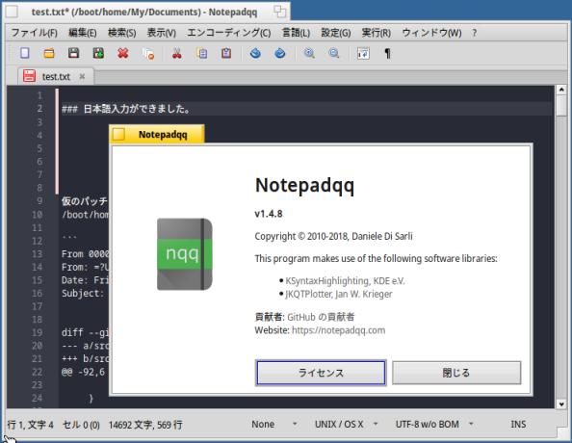Viewport: 572px width, 443px height.
Task: Cut selection with the scissors icon
Action: (x=177, y=53)
